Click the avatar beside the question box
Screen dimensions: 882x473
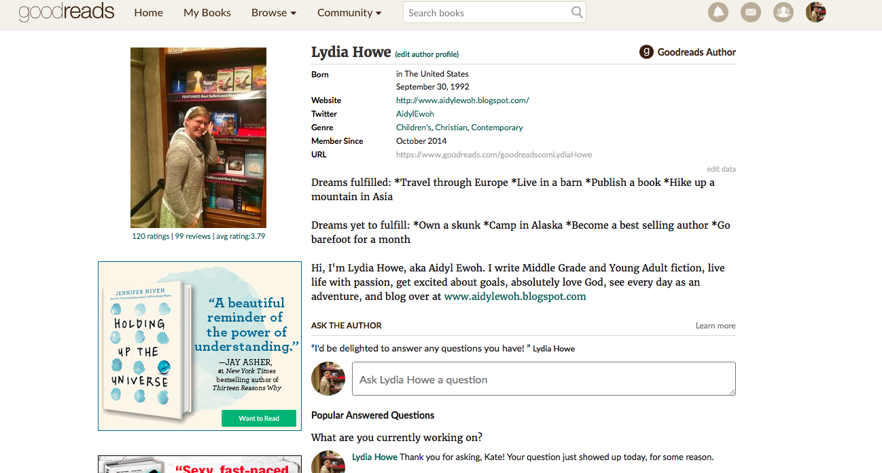click(328, 379)
